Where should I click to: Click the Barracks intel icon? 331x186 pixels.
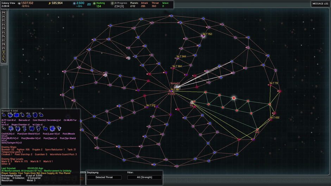point(10,115)
